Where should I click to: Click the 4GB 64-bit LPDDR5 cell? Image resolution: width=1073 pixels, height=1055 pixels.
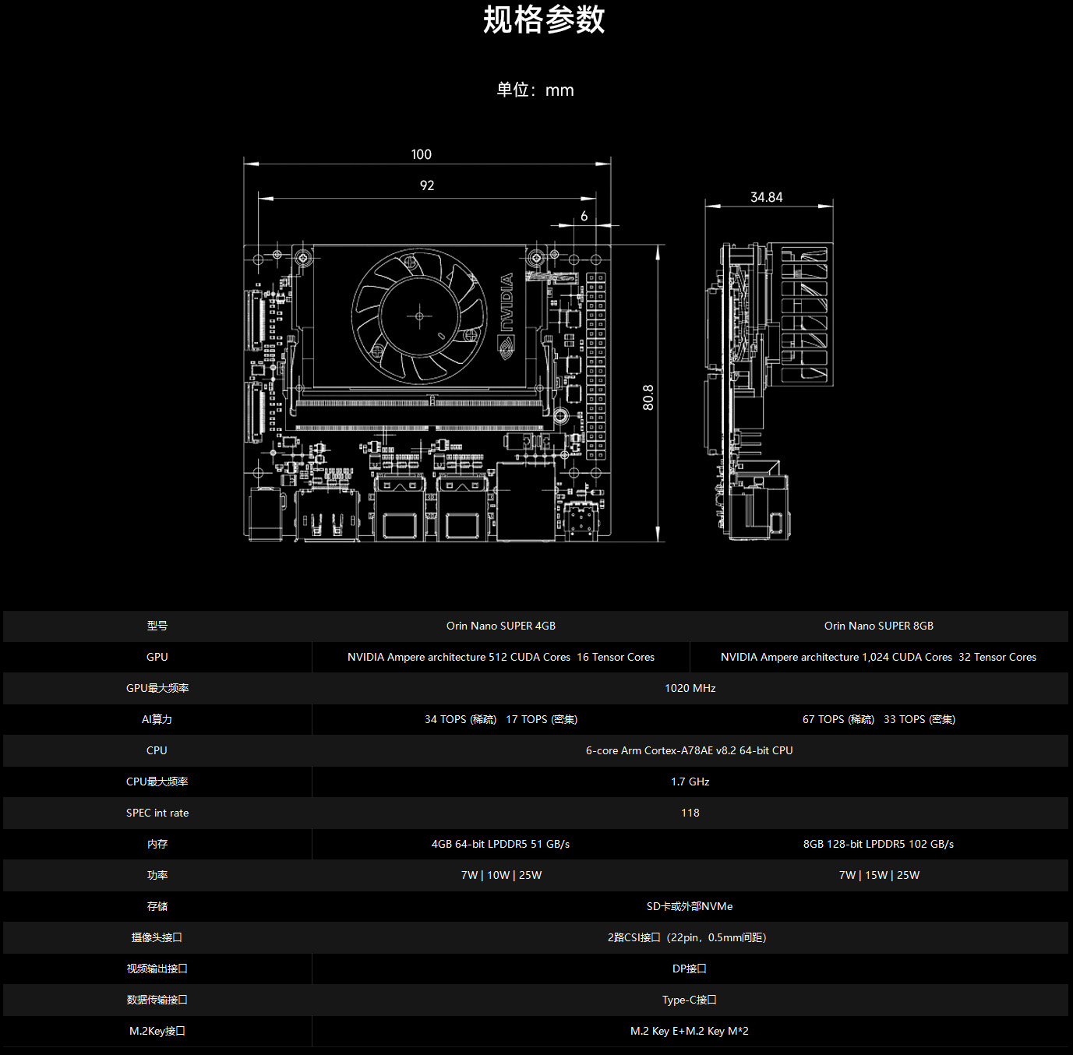pyautogui.click(x=501, y=844)
